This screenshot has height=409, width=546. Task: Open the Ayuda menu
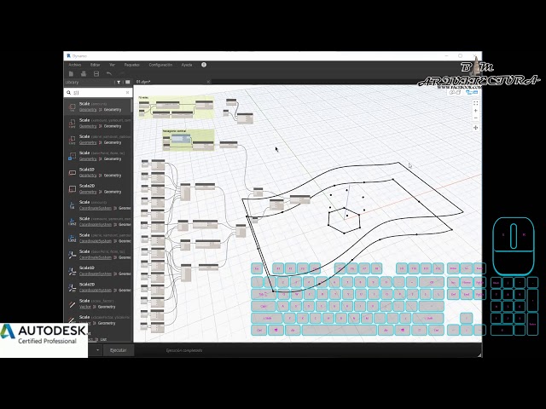coord(187,65)
